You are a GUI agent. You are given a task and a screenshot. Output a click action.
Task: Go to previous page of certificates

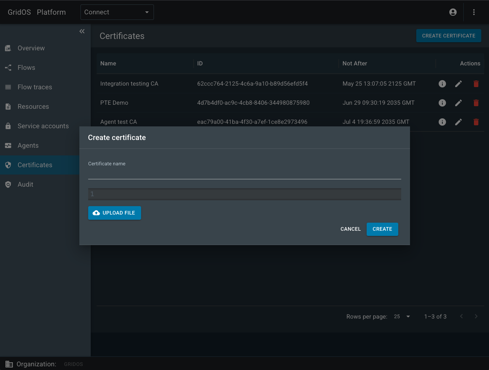coord(461,316)
